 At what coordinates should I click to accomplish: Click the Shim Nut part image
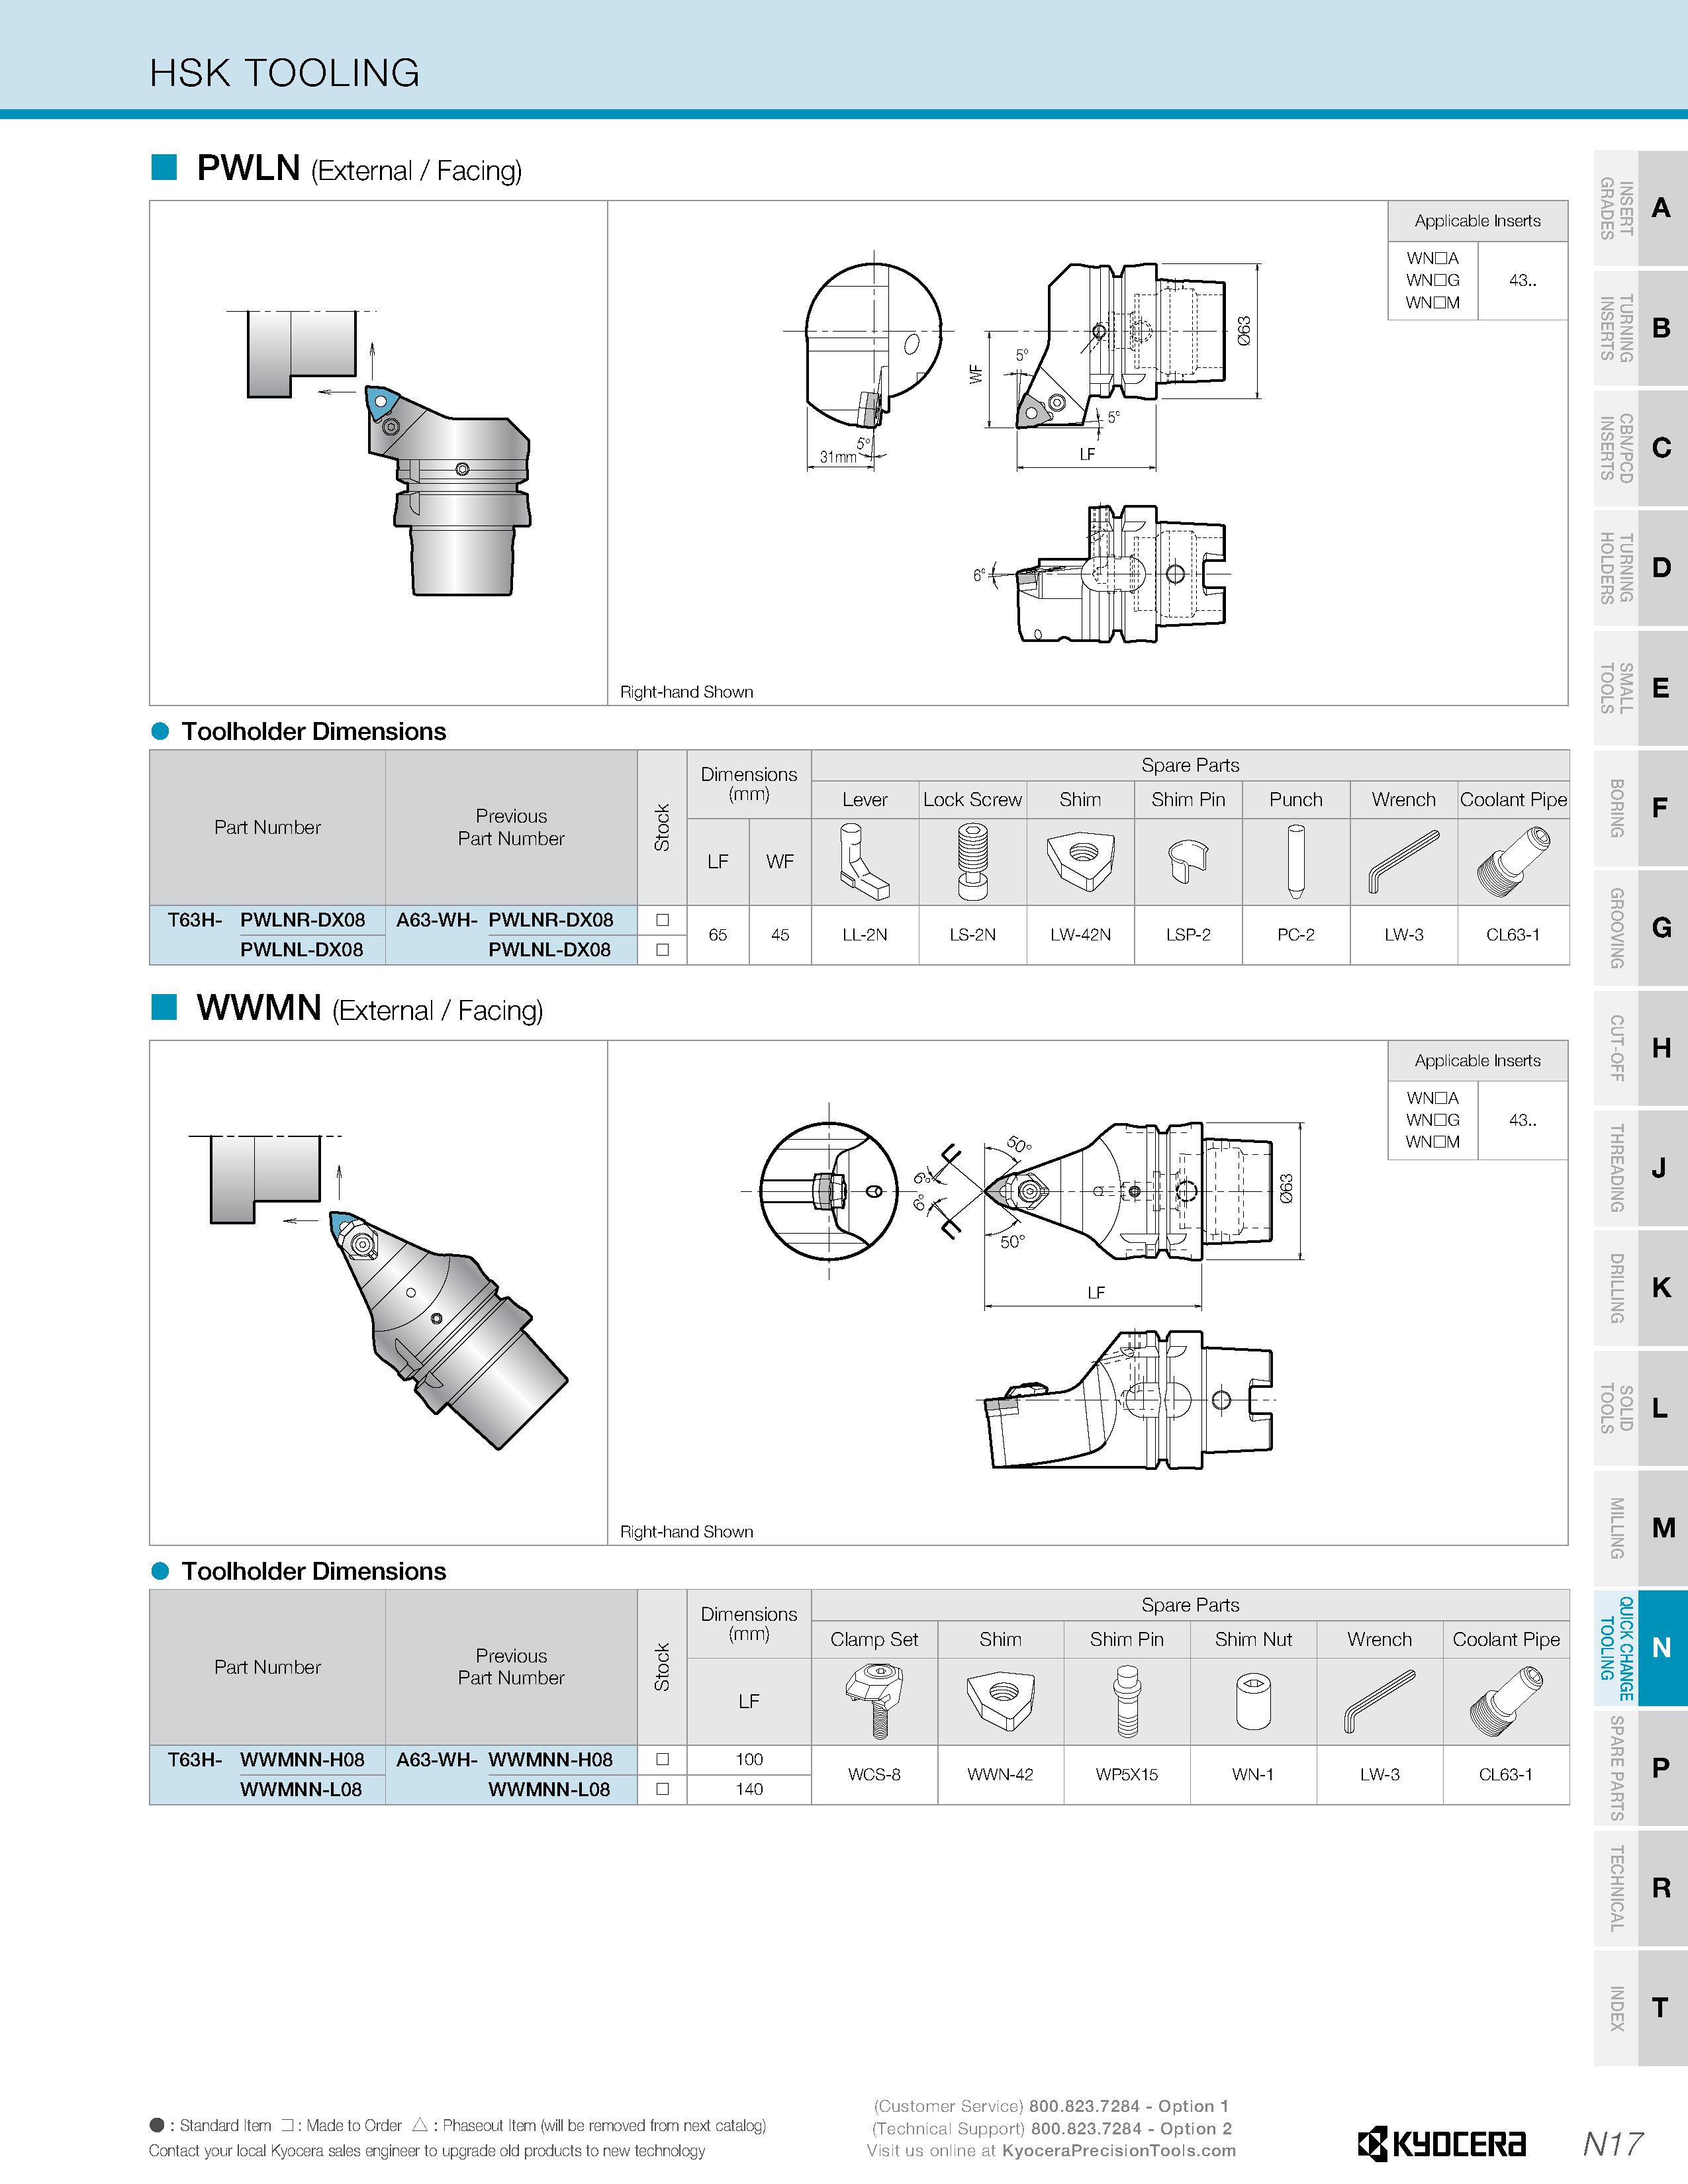pos(1252,1702)
